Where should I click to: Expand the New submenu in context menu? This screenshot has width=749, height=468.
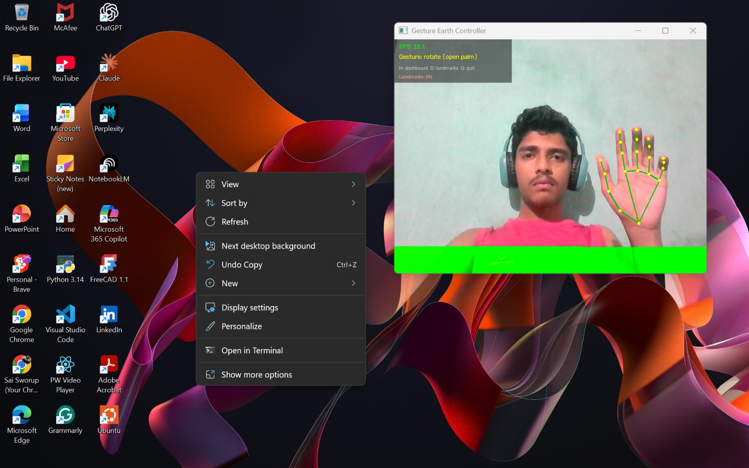click(281, 284)
